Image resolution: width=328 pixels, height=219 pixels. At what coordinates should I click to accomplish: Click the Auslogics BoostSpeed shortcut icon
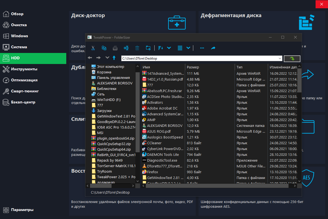[144, 137]
